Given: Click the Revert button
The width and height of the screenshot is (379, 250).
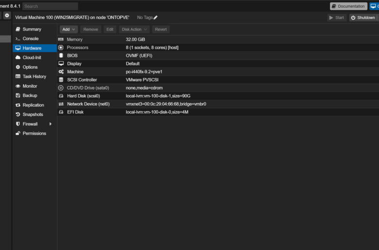Looking at the screenshot, I should pyautogui.click(x=161, y=30).
